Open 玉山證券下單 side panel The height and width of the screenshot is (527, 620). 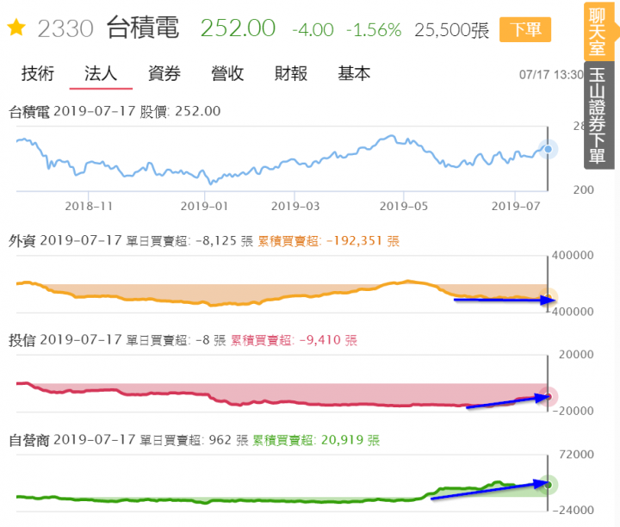click(x=598, y=115)
